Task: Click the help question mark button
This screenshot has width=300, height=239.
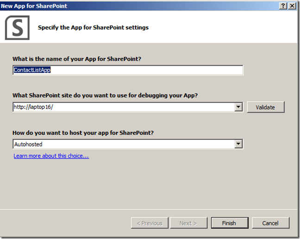Action: pyautogui.click(x=283, y=6)
